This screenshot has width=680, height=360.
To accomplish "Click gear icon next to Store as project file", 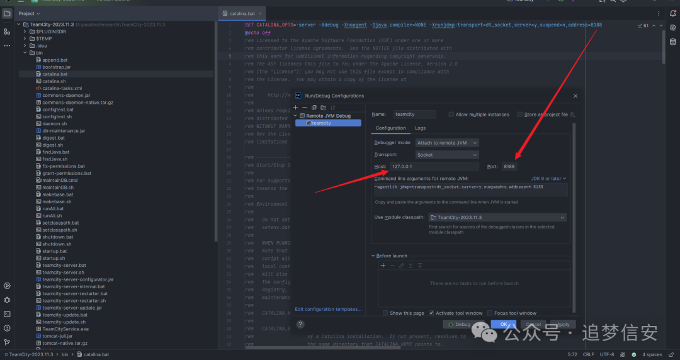I will (572, 115).
